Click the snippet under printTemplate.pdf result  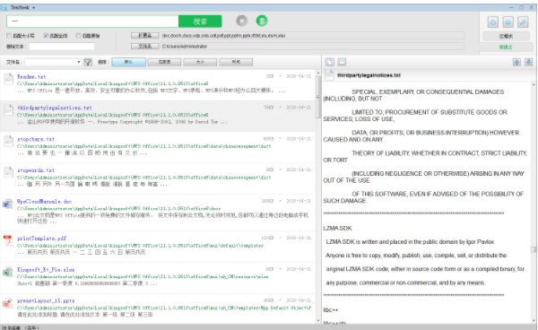(x=81, y=253)
